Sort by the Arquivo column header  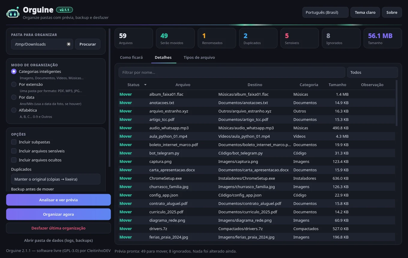[183, 85]
